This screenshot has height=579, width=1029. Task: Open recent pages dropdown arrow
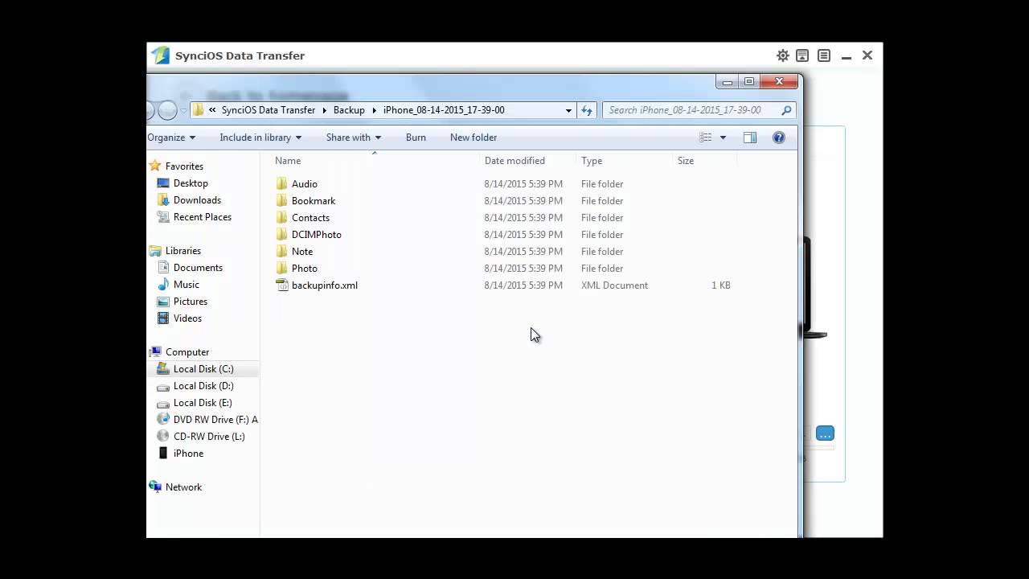(x=183, y=110)
